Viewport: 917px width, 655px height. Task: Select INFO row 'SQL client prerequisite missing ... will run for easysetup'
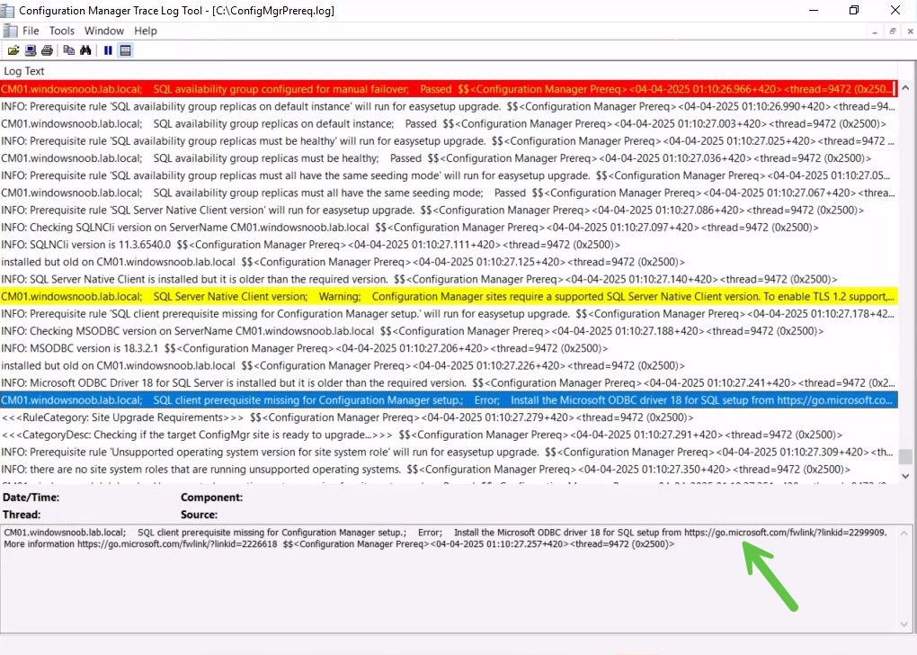[x=449, y=314]
